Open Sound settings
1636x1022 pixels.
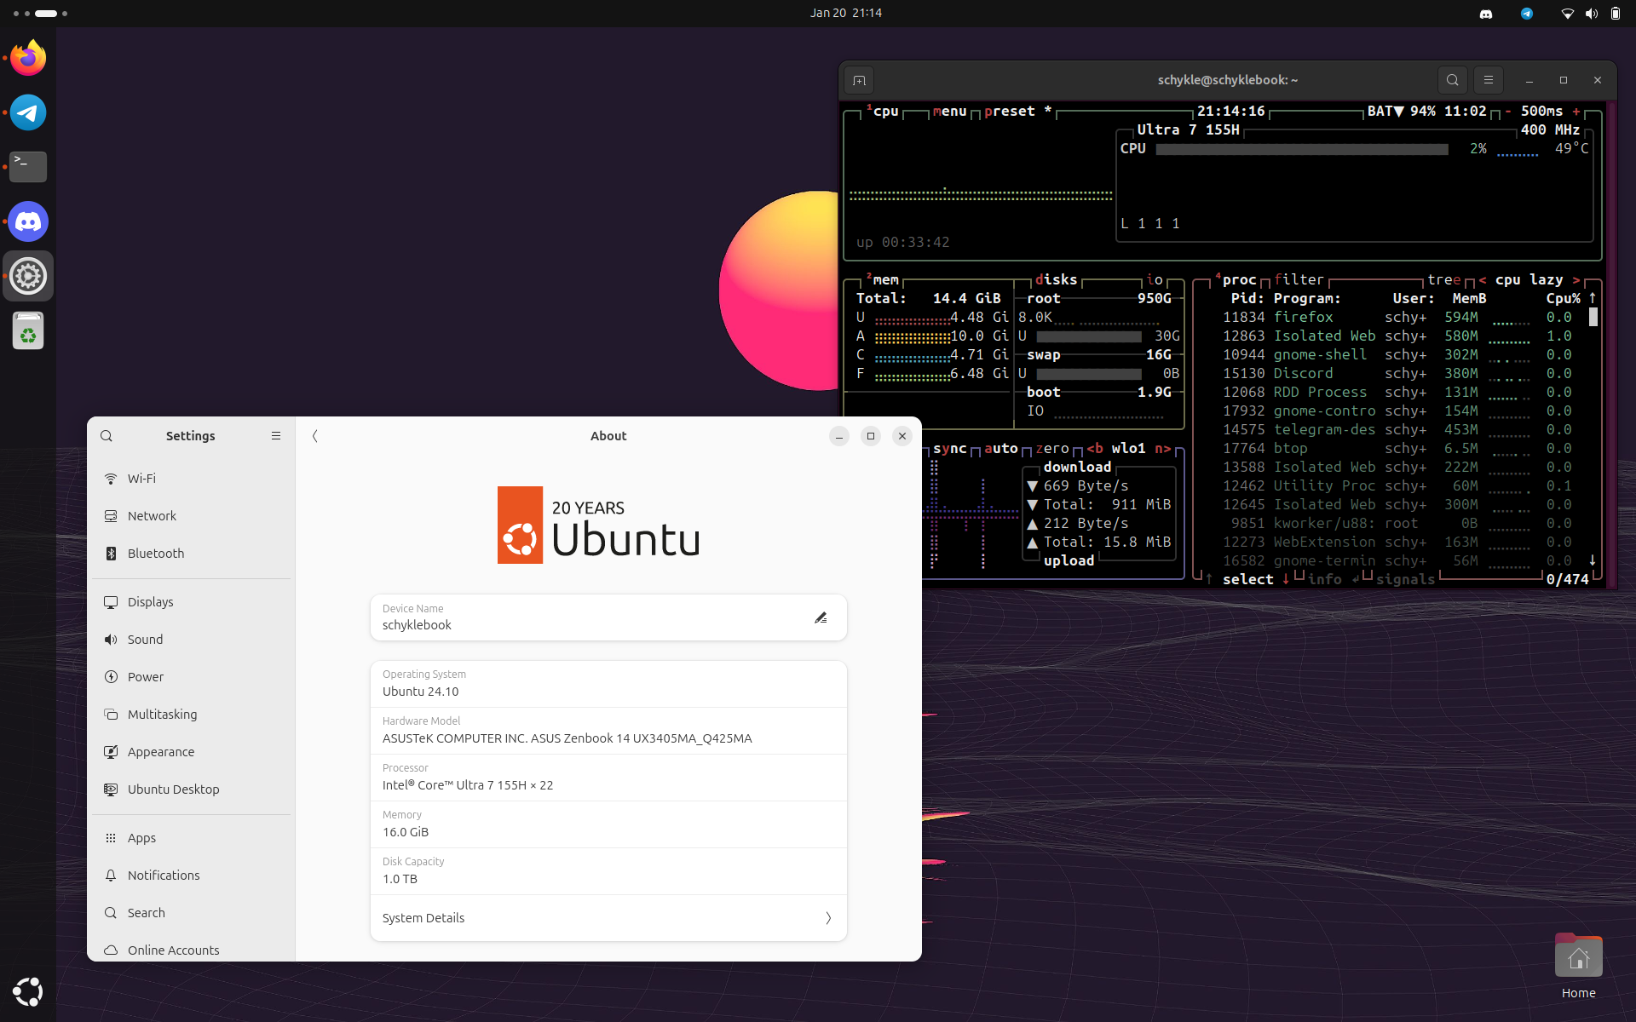192,640
